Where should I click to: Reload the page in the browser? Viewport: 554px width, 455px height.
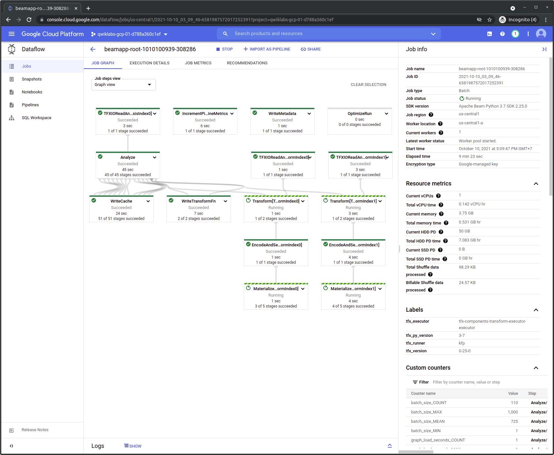point(29,20)
